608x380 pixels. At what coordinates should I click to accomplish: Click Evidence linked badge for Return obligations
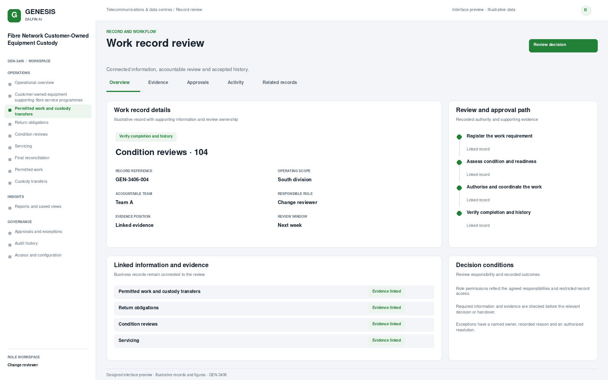[x=386, y=308]
